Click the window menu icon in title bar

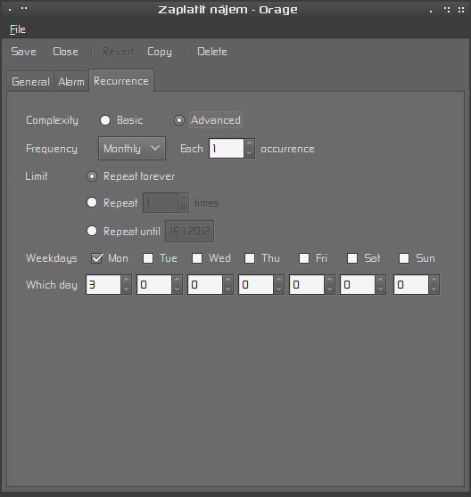click(x=10, y=10)
